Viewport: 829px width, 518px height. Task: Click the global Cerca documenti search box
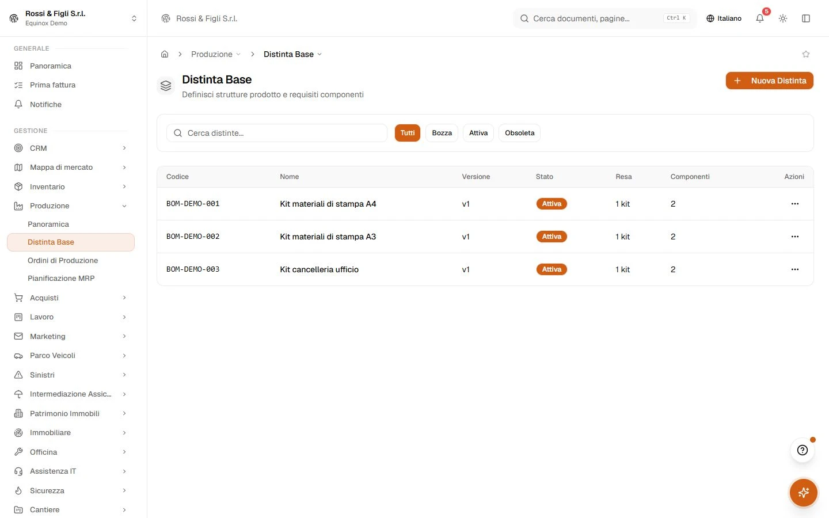[x=604, y=18]
